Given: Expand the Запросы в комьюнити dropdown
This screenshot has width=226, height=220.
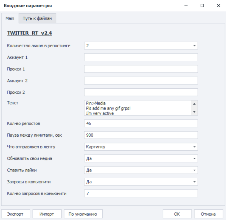Looking at the screenshot, I should point(141,182).
